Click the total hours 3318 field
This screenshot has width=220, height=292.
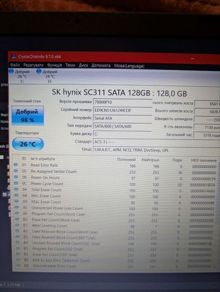tap(207, 135)
